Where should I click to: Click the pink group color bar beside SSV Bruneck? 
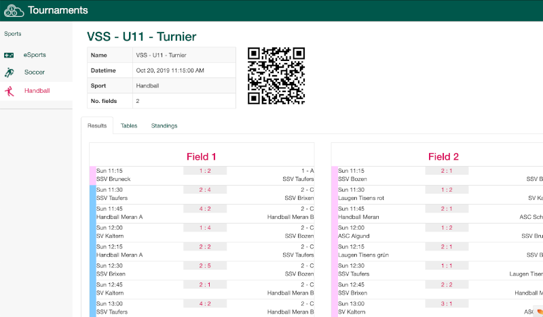coord(92,175)
